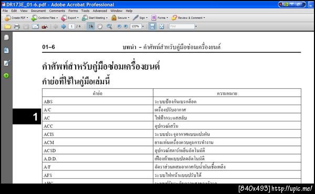Open the zoom percentage dropdown arrow

[143, 26]
